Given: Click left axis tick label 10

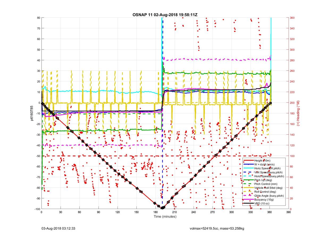Looking at the screenshot, I should point(38,92).
